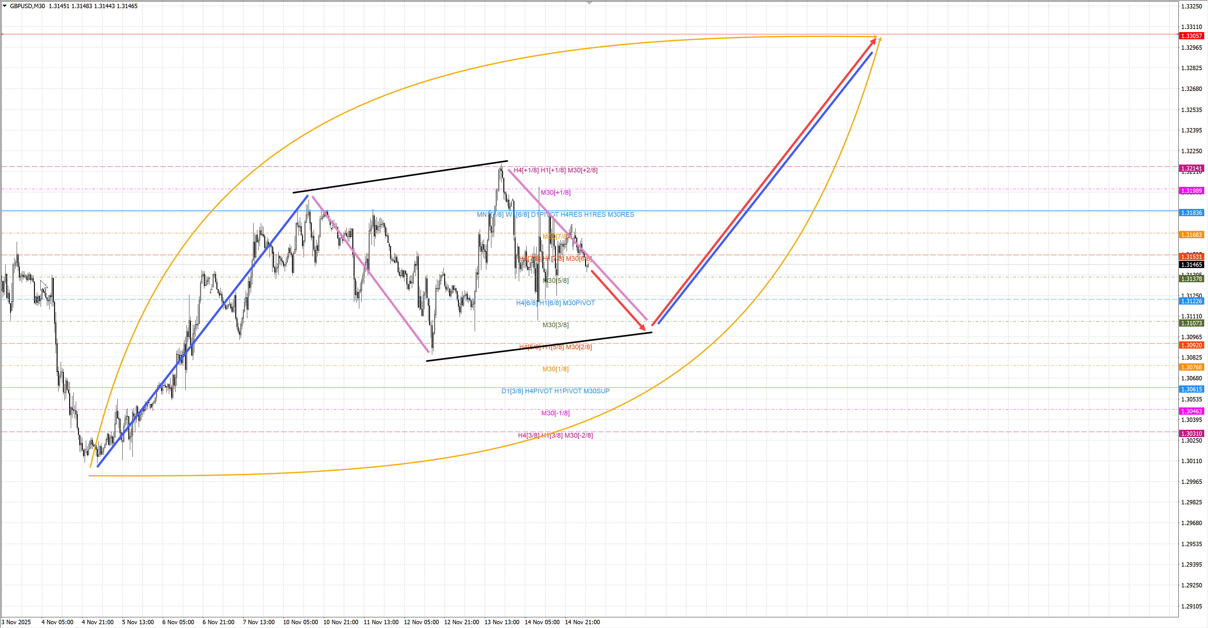Click the orange 1.31683 price tag
Image resolution: width=1208 pixels, height=628 pixels.
(1191, 235)
